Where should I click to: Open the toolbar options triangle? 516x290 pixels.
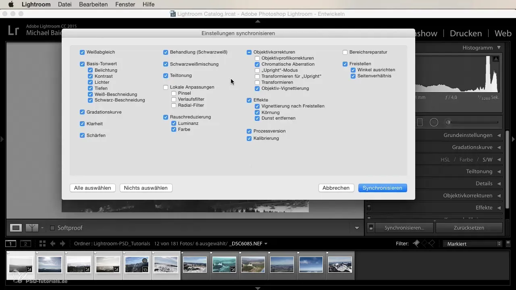pyautogui.click(x=357, y=228)
